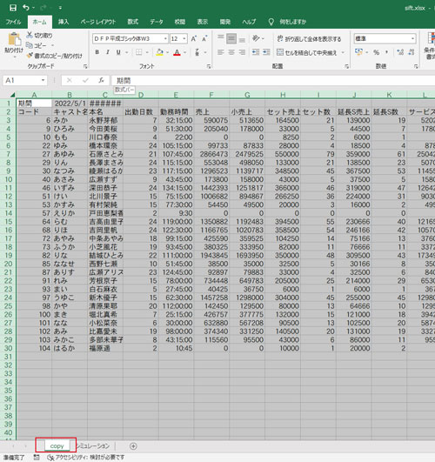Toggle underline formatting
The width and height of the screenshot is (435, 462).
coord(118,52)
